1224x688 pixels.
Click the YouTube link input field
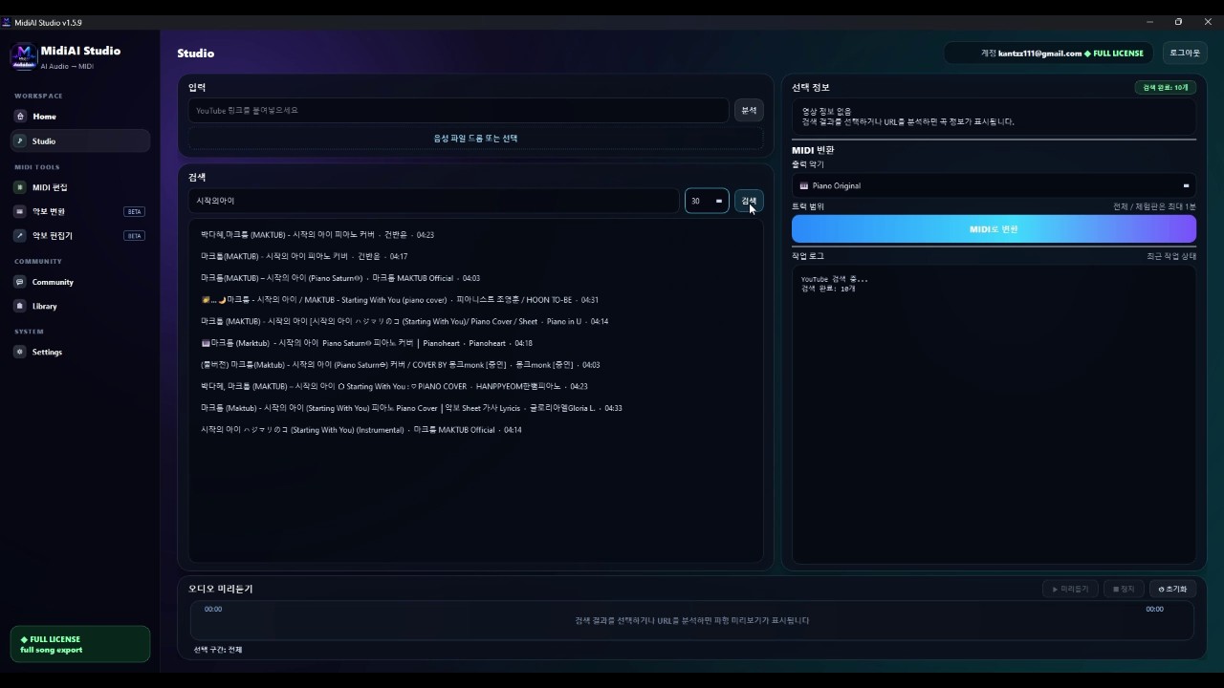[x=459, y=111]
